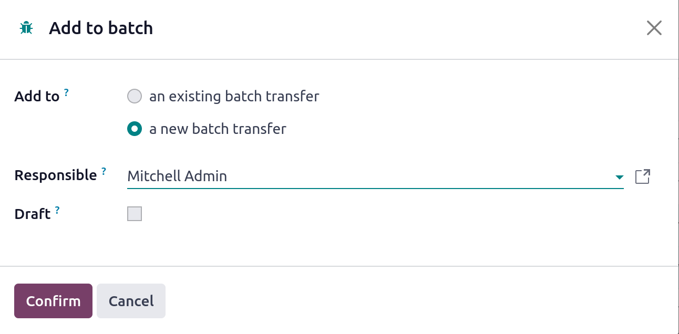The height and width of the screenshot is (334, 679).
Task: Click the Responsible field label
Action: [56, 175]
